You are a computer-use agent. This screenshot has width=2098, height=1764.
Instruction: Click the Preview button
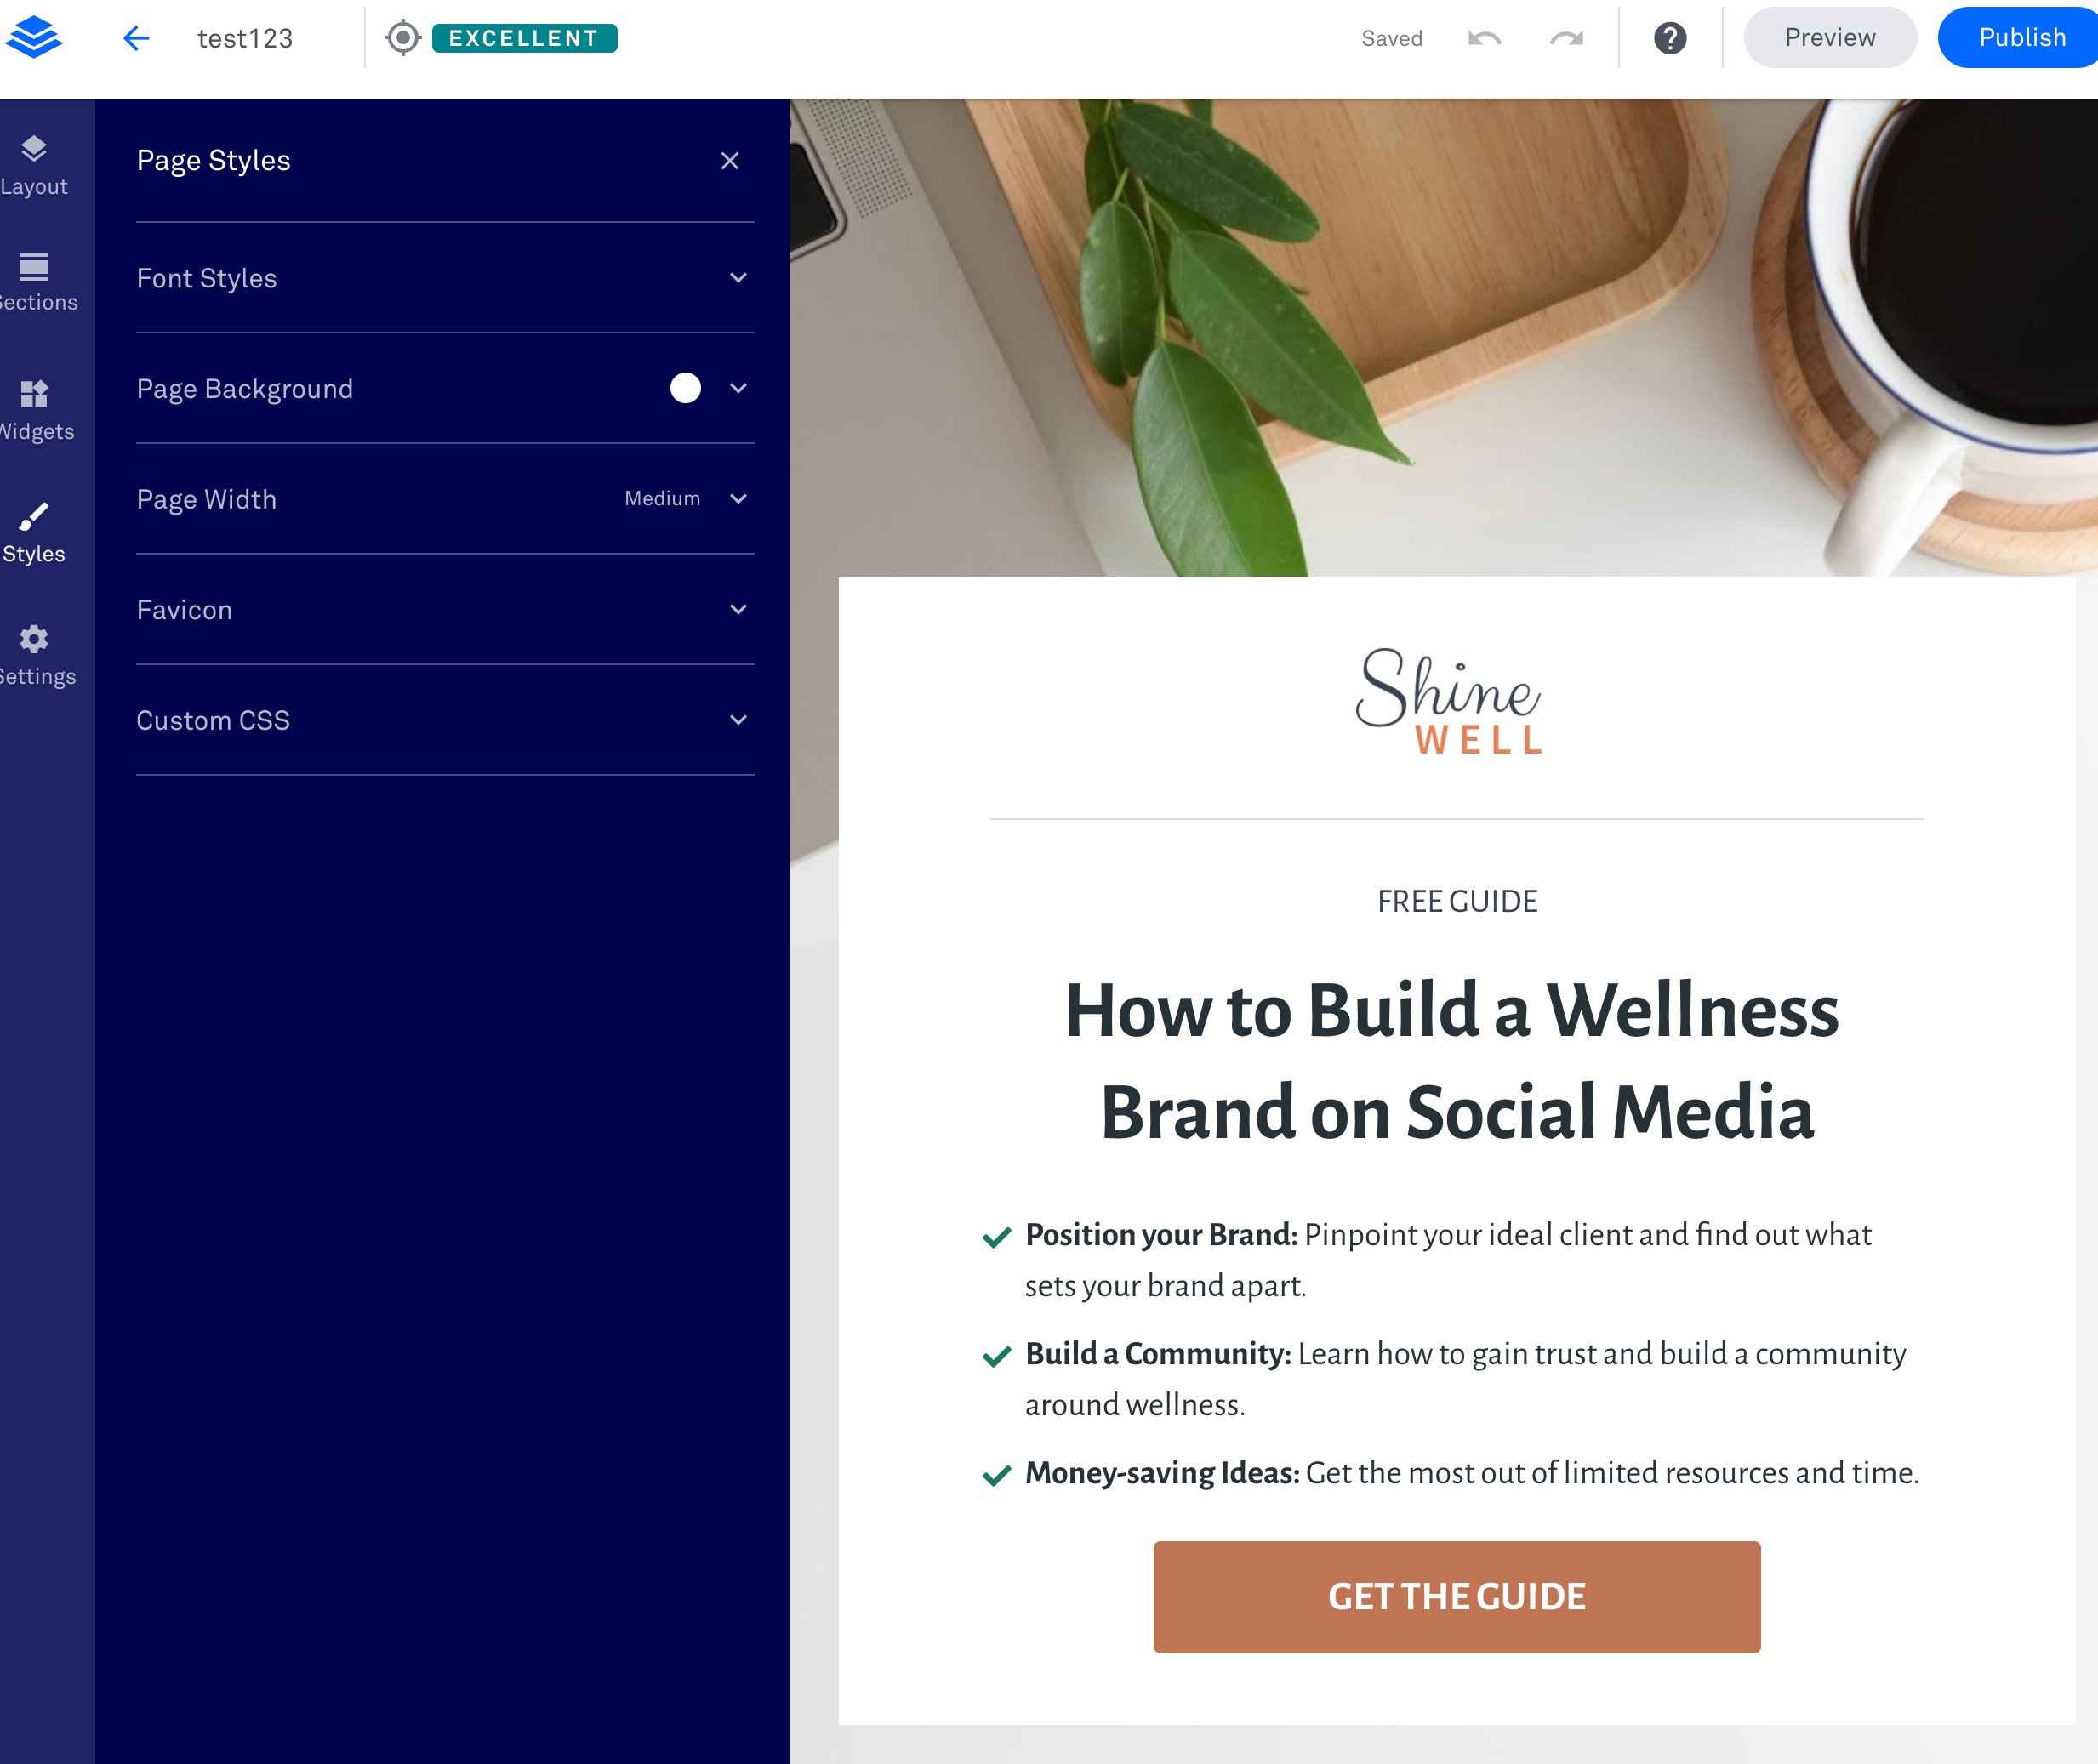click(x=1827, y=37)
